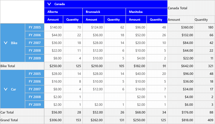Screen dimensions: 215x124
Task: Select the $140.00 Alberta amount cell
Action: click(54, 27)
